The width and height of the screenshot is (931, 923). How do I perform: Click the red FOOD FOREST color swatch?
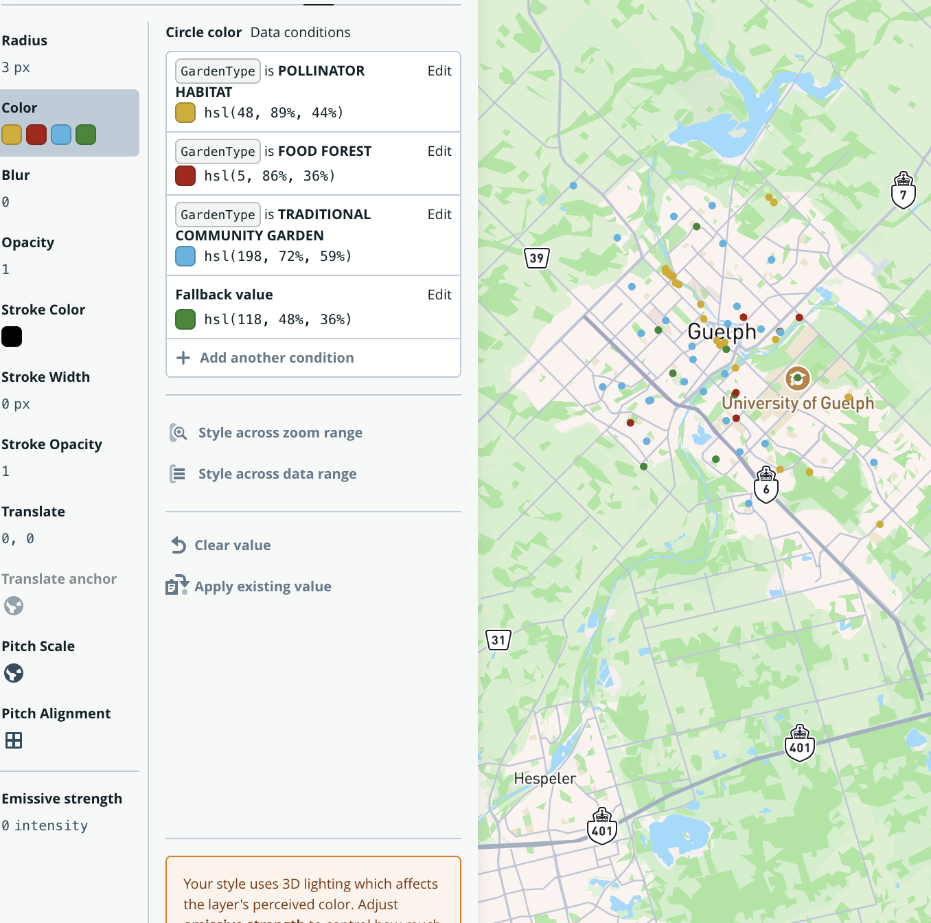pyautogui.click(x=185, y=176)
